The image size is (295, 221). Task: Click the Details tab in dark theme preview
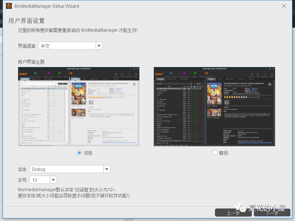(x=212, y=79)
